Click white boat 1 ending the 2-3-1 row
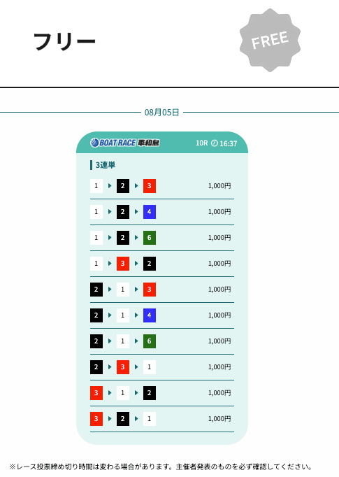This screenshot has width=339, height=477. point(150,367)
